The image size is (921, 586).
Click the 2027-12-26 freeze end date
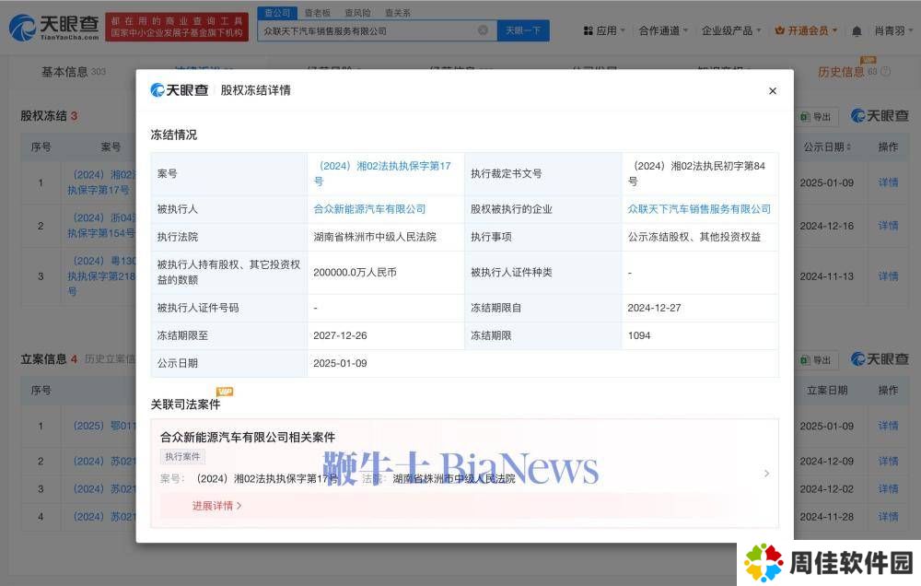click(340, 335)
